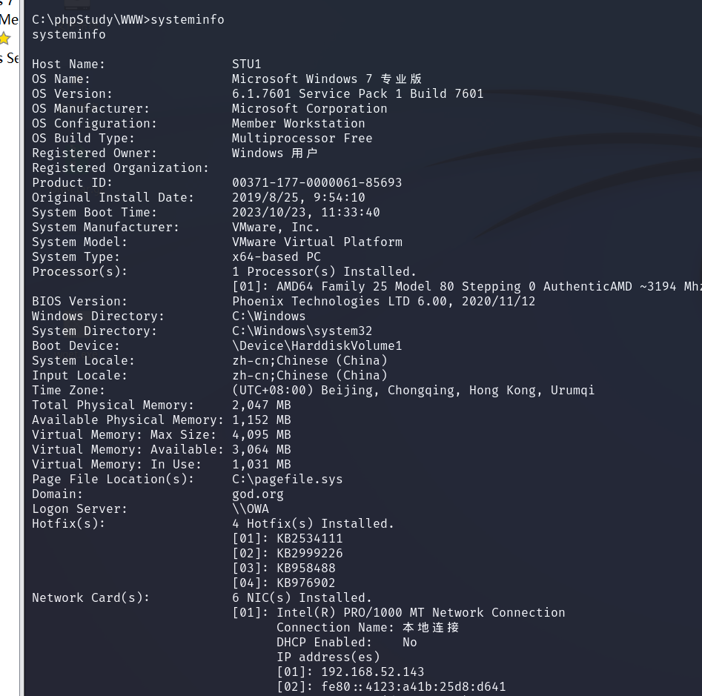Select IPv6 address "fe80::4123:a41b:25d8:d641"
The image size is (702, 696).
click(413, 686)
